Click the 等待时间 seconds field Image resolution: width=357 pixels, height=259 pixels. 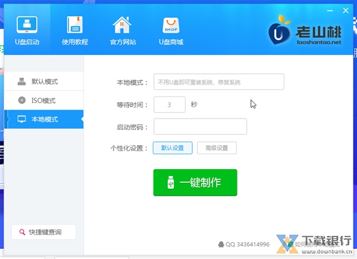tap(170, 105)
